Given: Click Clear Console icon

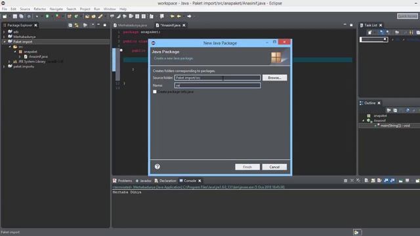Looking at the screenshot, I should click(366, 181).
